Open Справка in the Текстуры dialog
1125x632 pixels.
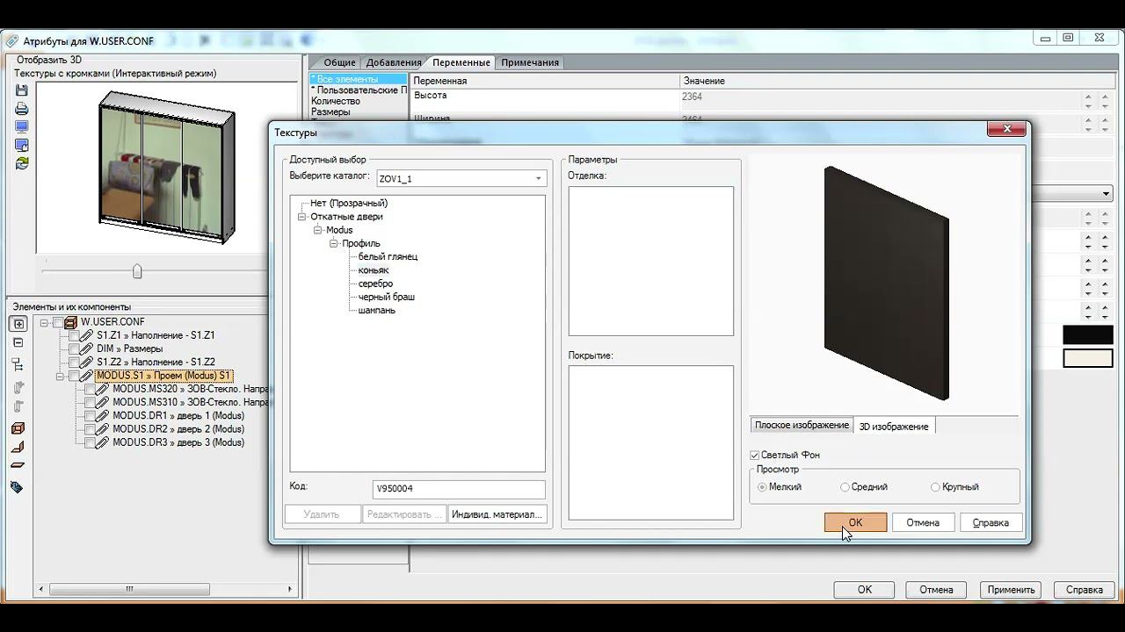coord(991,522)
